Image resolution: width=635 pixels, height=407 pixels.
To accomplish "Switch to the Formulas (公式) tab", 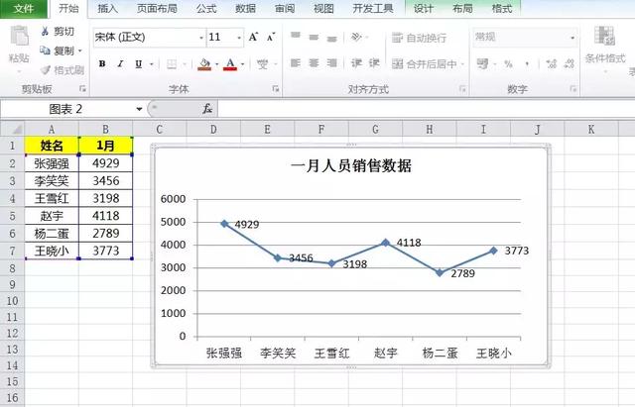I will 206,9.
